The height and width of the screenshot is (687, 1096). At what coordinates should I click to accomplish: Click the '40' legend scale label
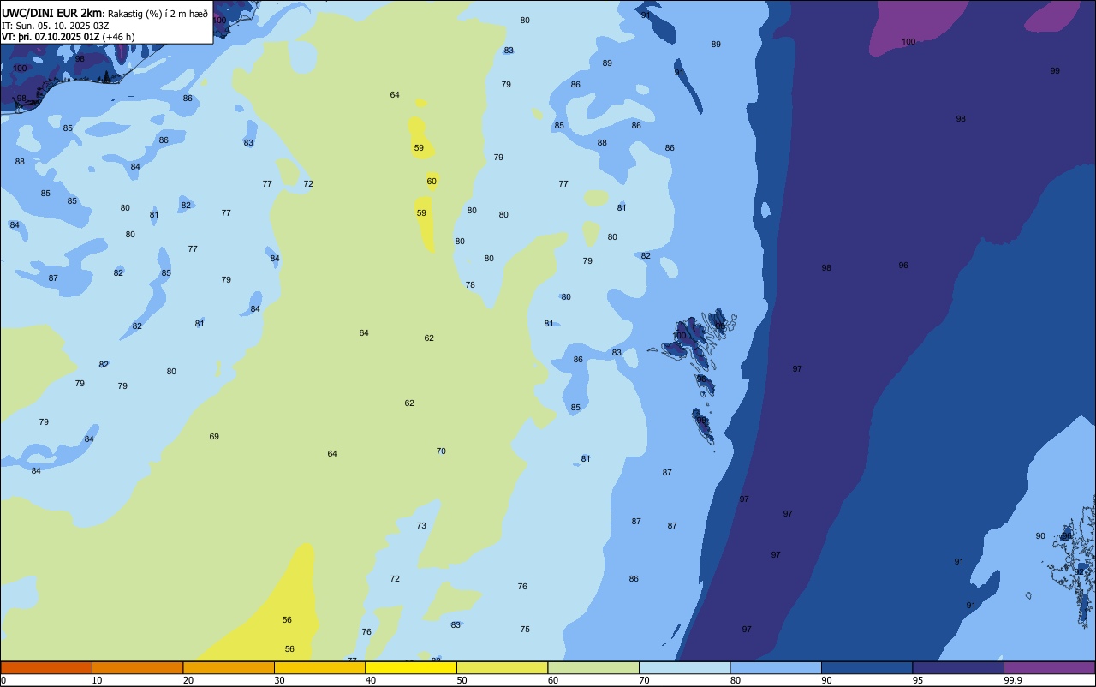(x=371, y=680)
